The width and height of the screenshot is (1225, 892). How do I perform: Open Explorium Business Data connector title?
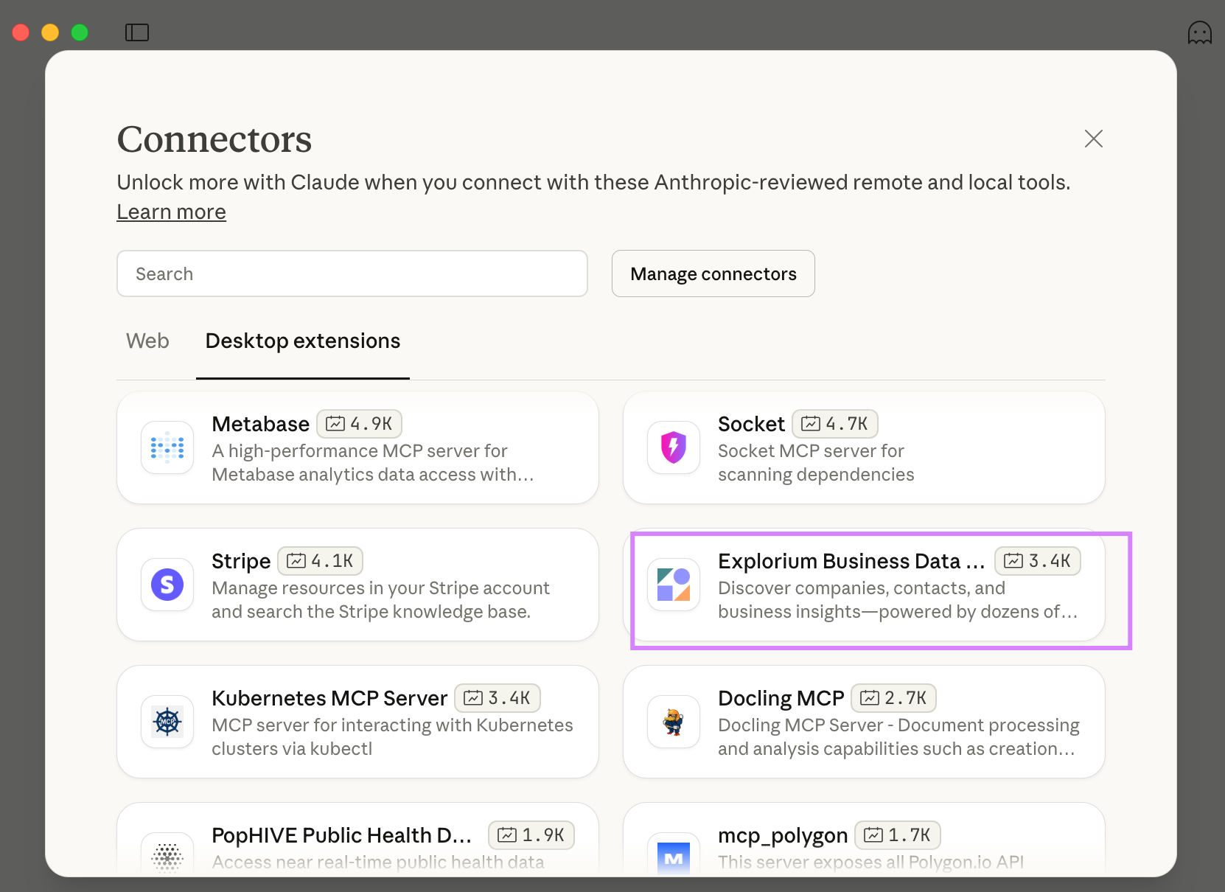point(851,561)
